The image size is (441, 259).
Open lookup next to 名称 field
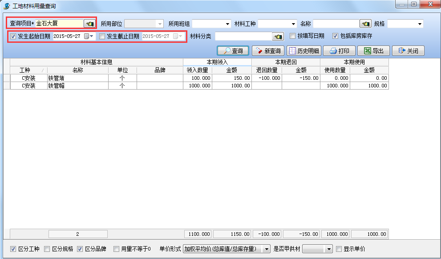click(x=365, y=24)
